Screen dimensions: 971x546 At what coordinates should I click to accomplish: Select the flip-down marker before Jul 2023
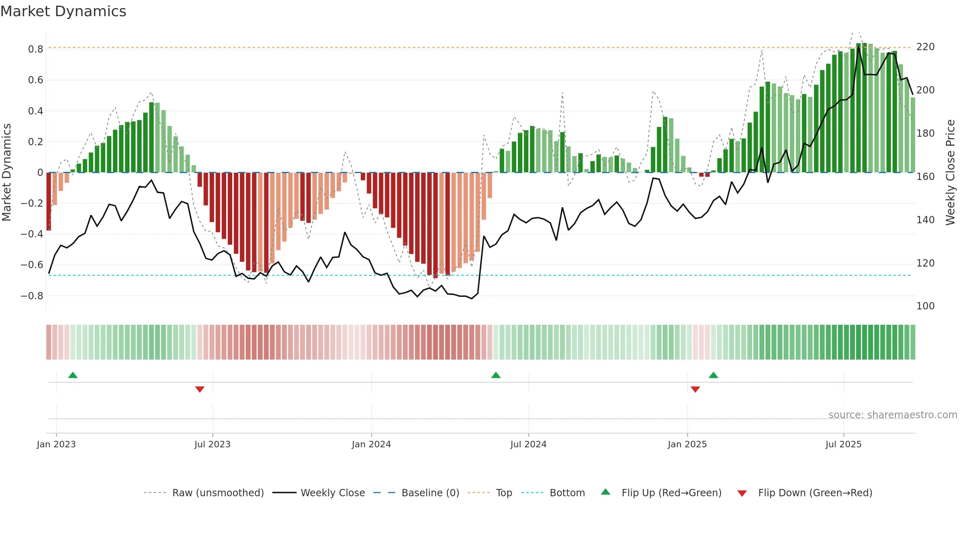point(200,389)
